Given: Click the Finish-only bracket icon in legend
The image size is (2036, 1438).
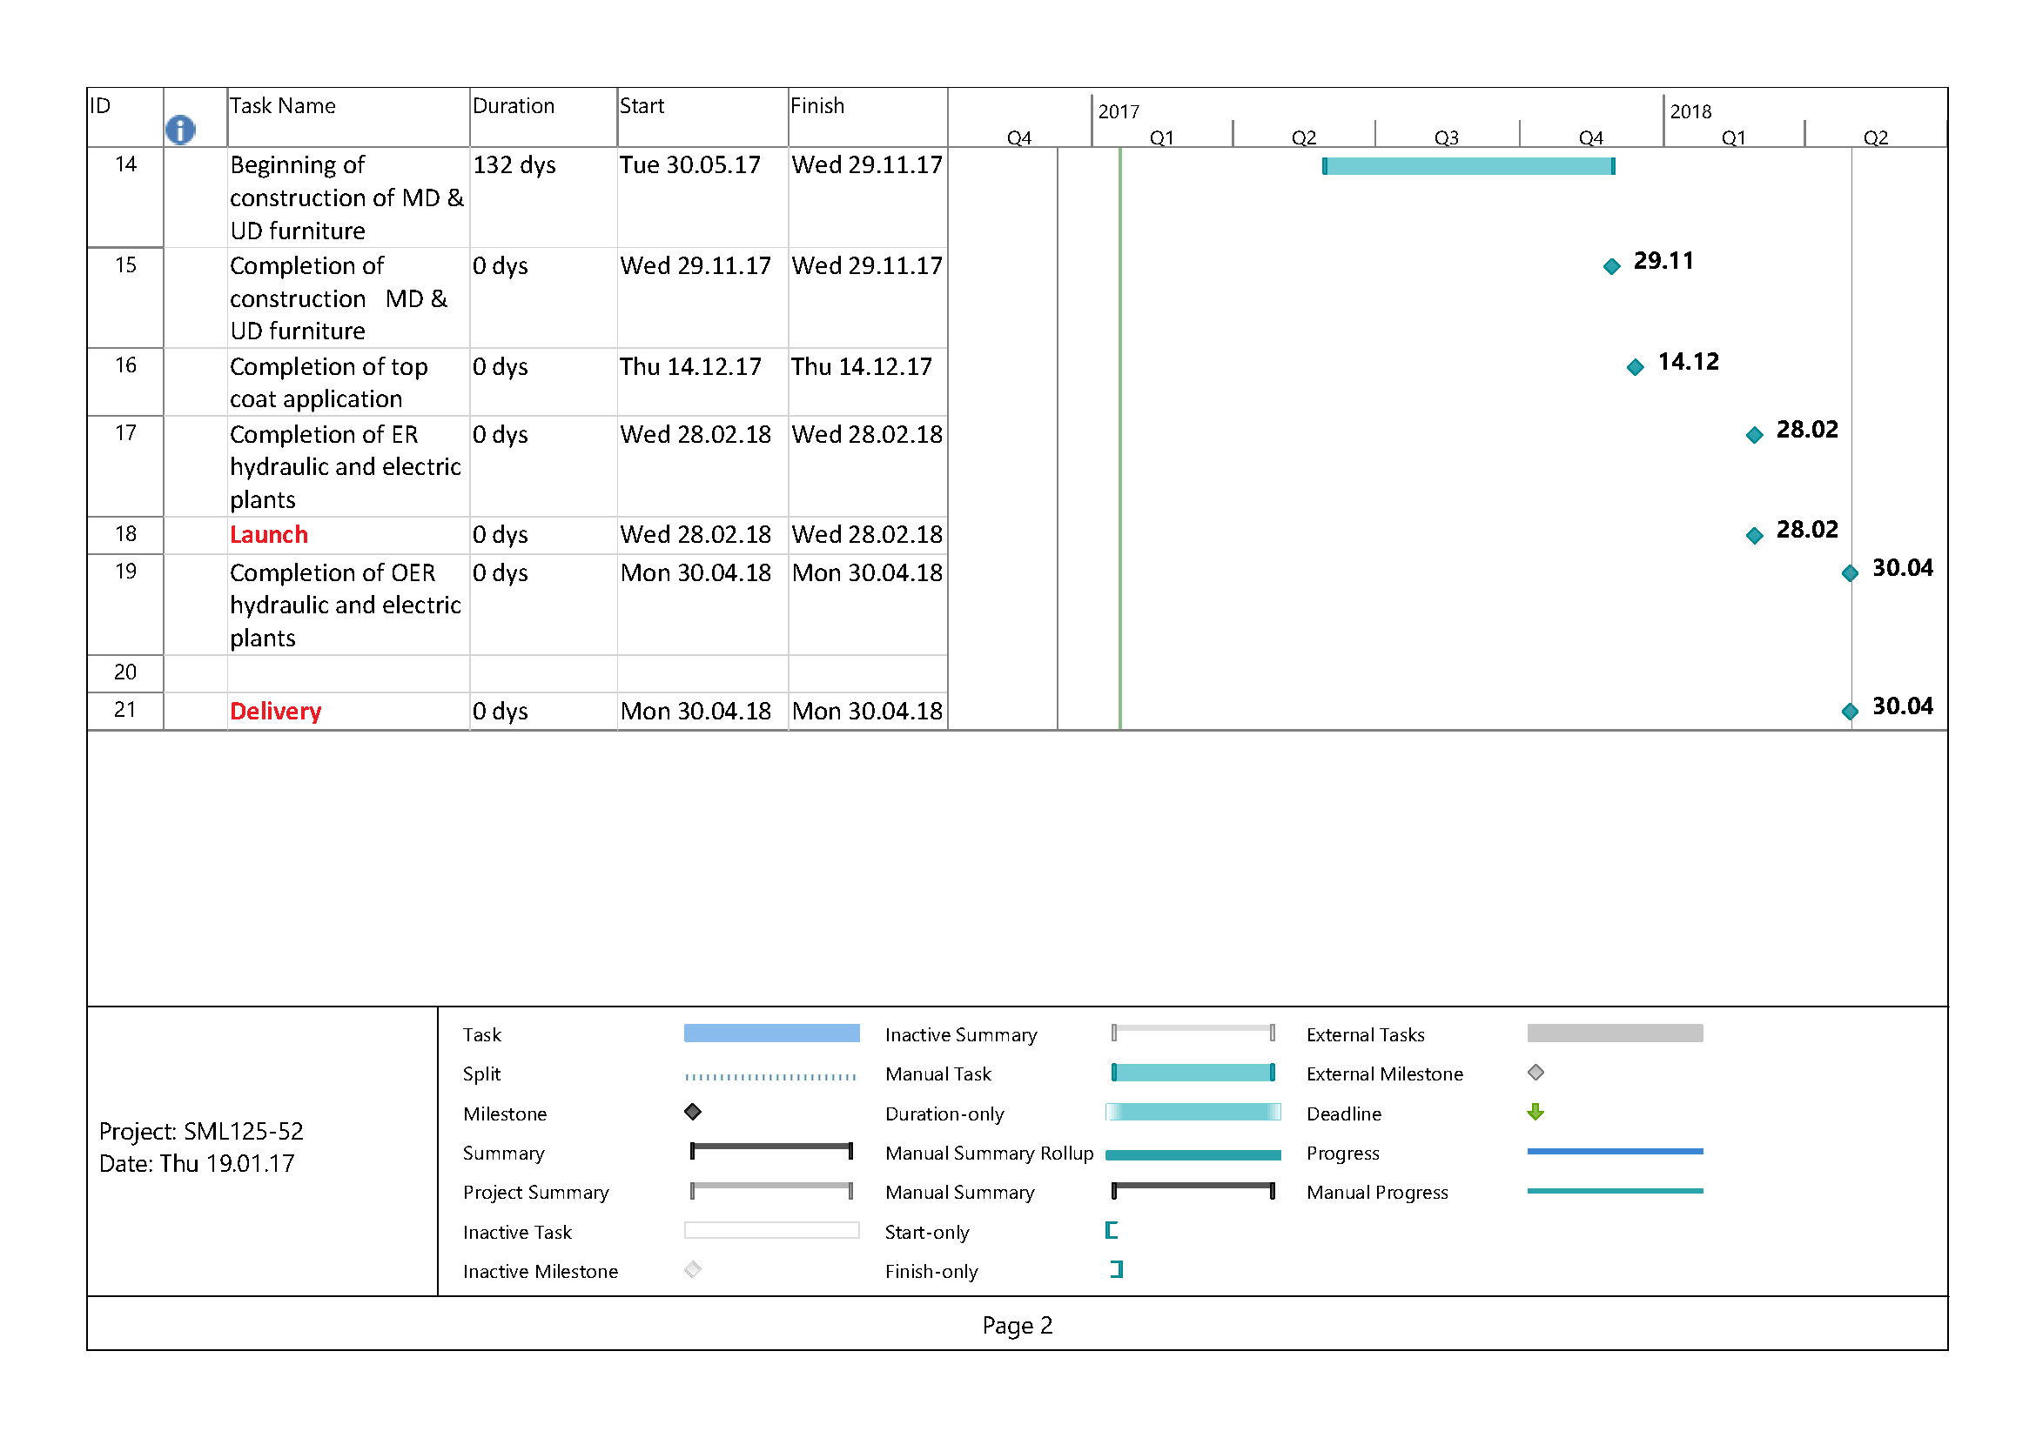Looking at the screenshot, I should (x=1117, y=1269).
